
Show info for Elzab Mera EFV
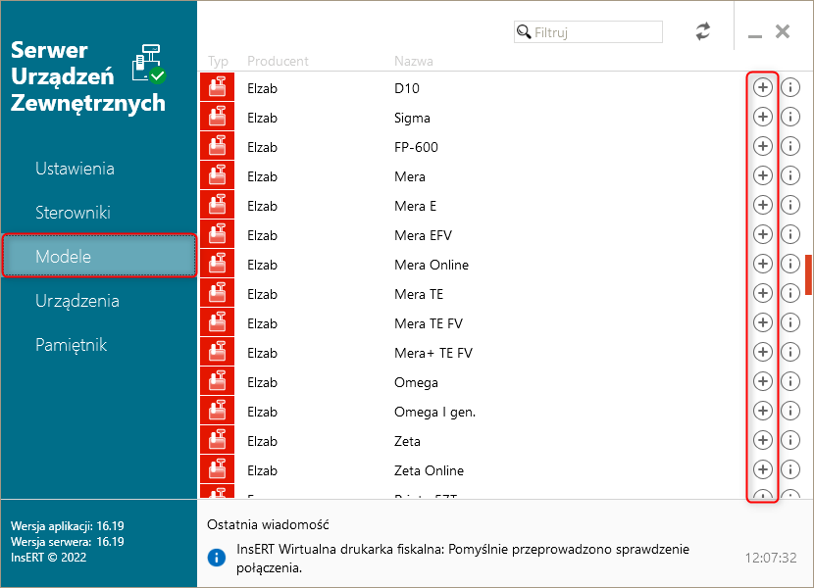tap(790, 234)
